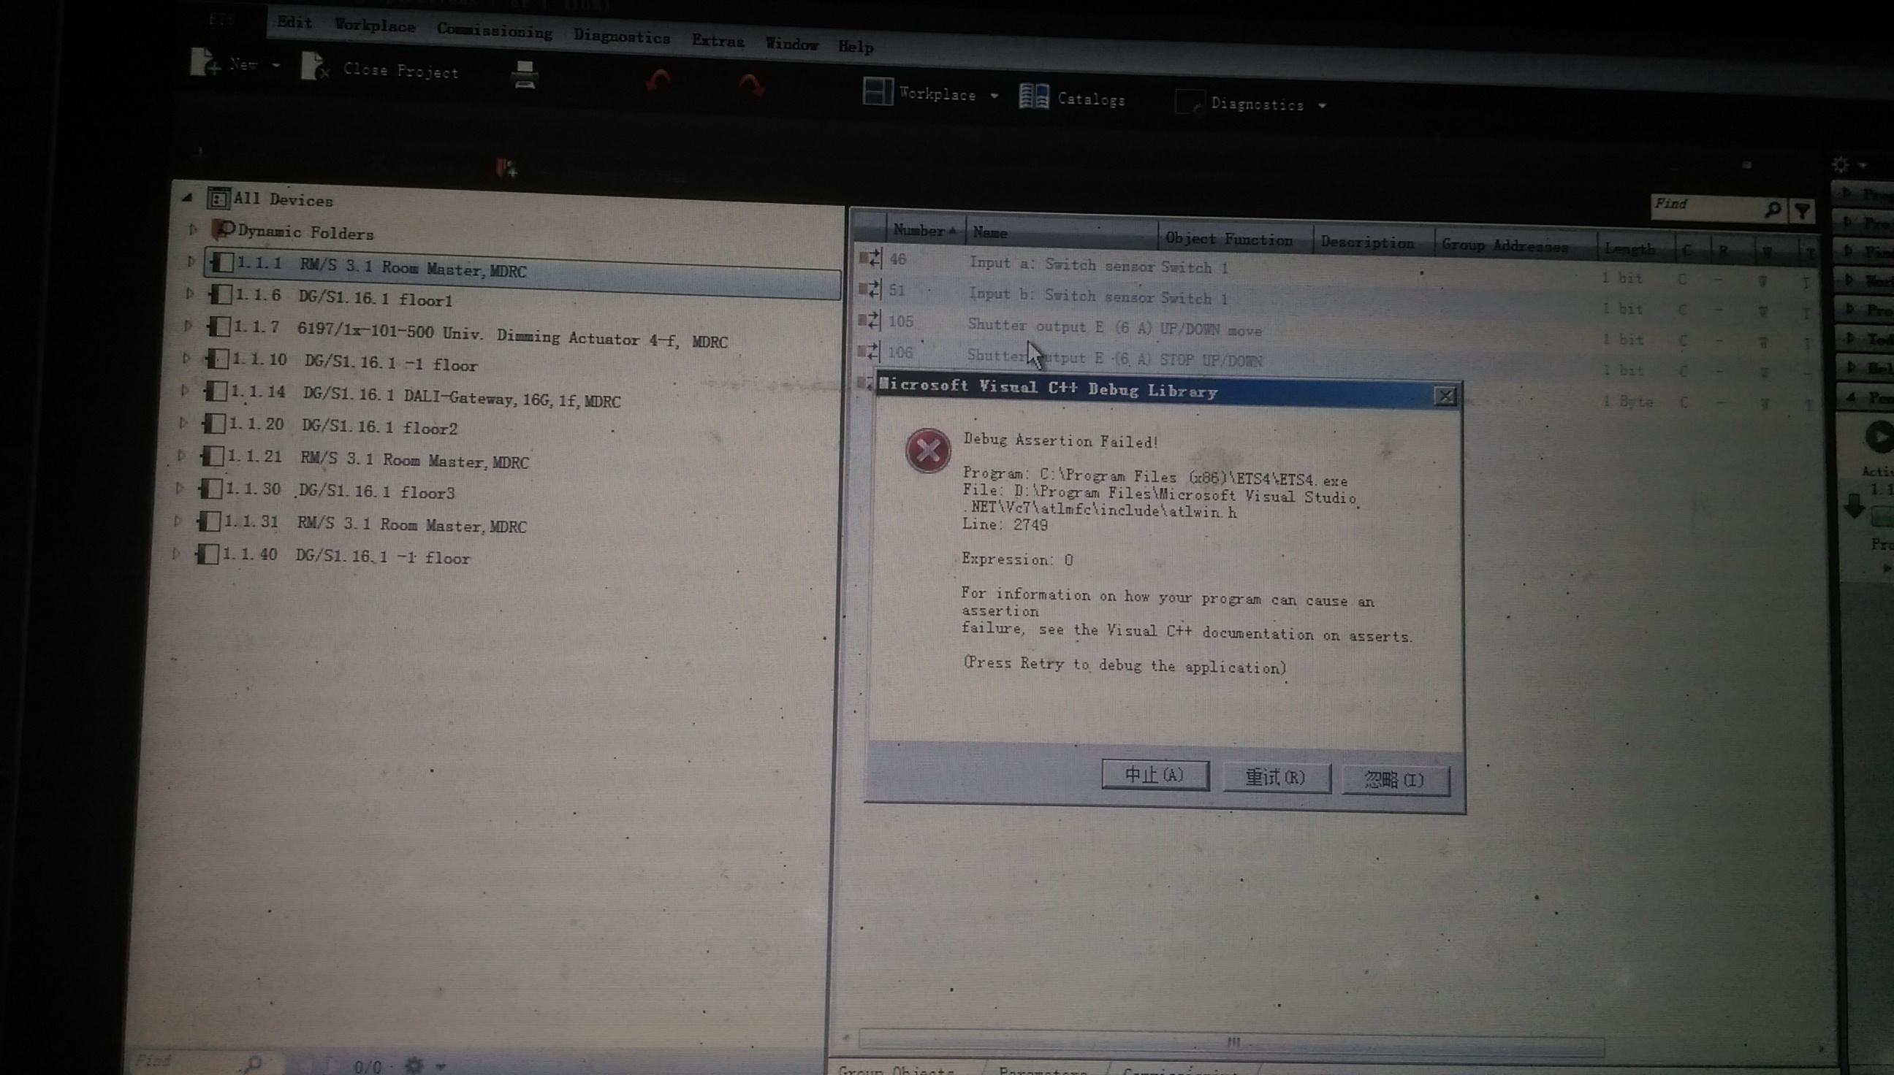Click the Dynamic Folders icon
Screen dimensions: 1894x1075
coord(223,229)
